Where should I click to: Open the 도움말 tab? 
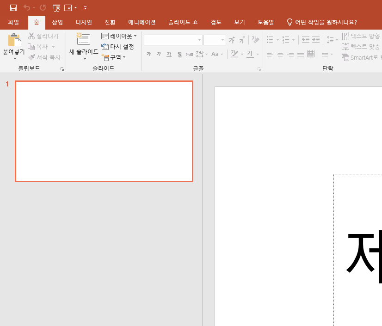(266, 22)
